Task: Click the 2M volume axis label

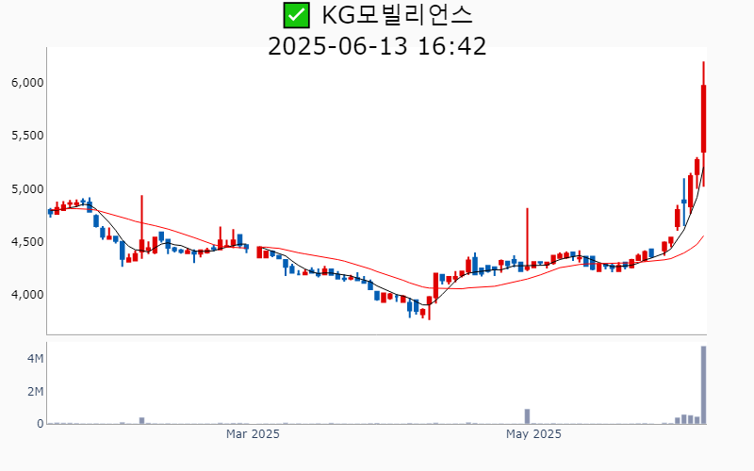Action: click(x=35, y=392)
